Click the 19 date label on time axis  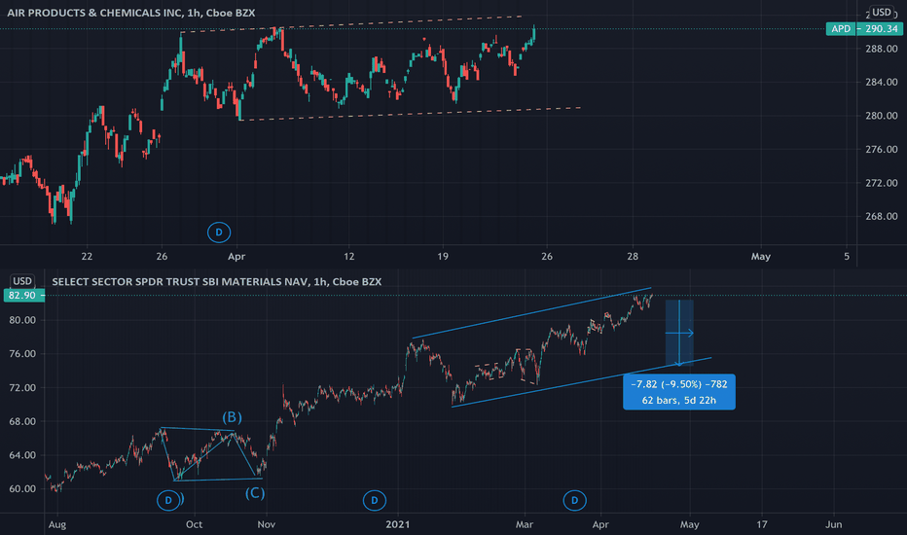(x=443, y=256)
